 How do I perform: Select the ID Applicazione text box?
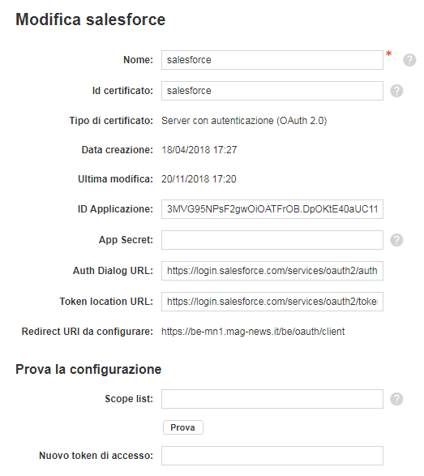coord(272,209)
